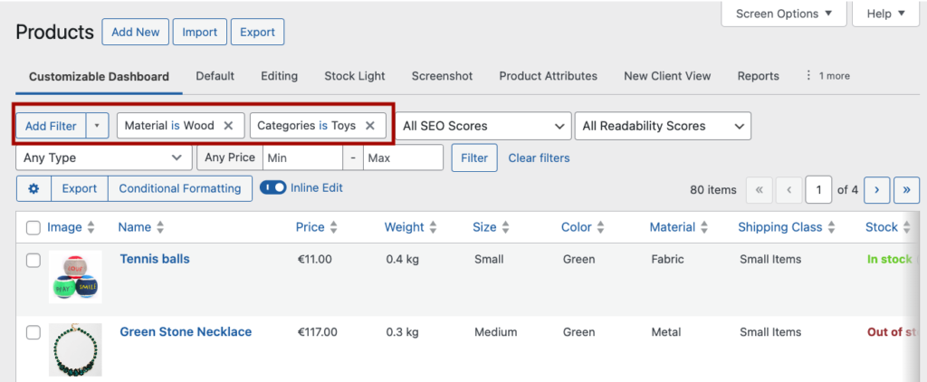Viewport: 927px width, 382px height.
Task: Sort by Name column arrows
Action: pyautogui.click(x=160, y=227)
